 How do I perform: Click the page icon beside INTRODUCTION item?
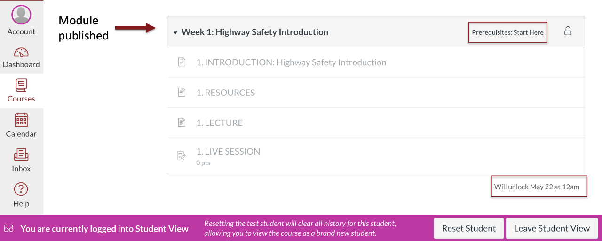(x=182, y=62)
